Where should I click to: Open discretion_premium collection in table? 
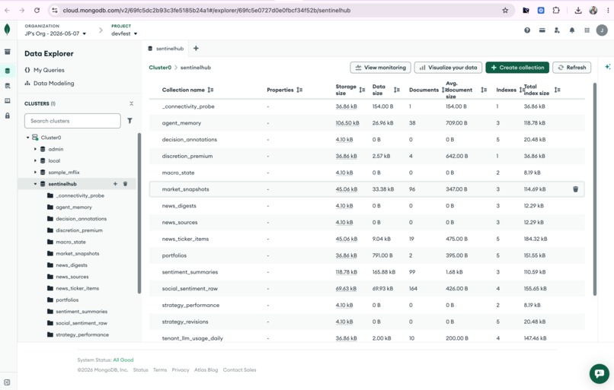(187, 156)
